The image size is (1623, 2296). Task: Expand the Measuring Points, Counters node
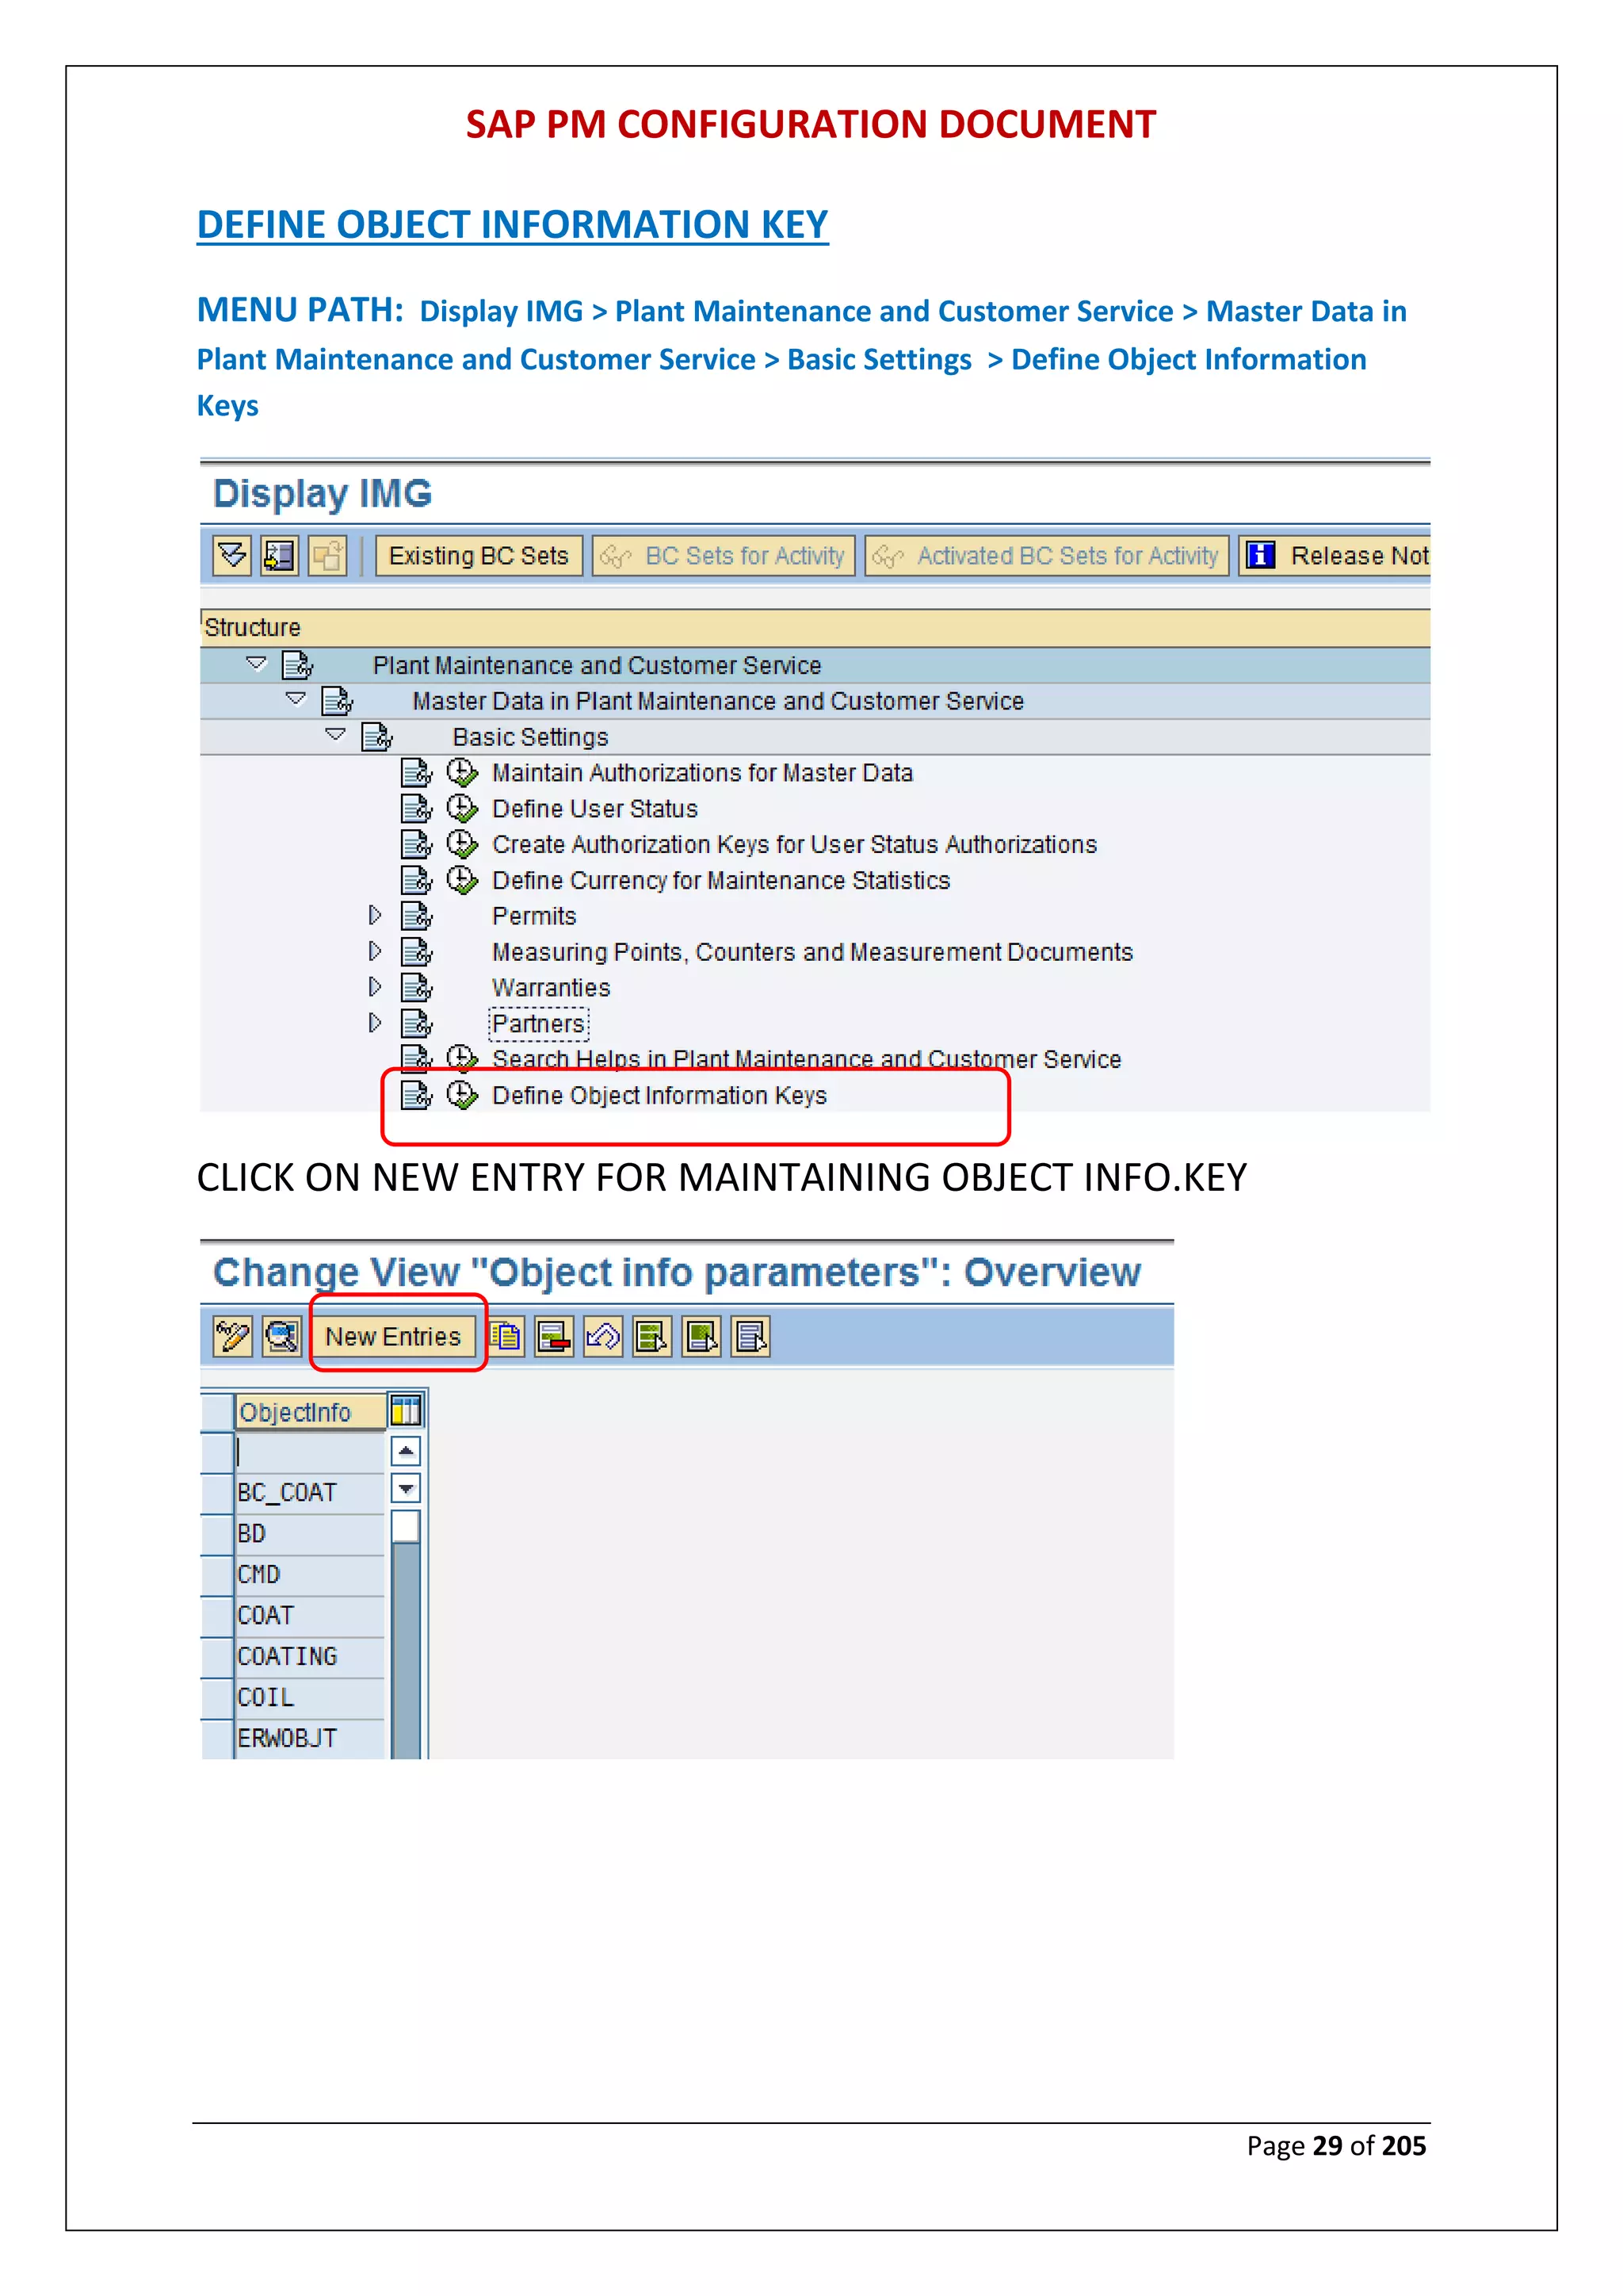[x=375, y=951]
